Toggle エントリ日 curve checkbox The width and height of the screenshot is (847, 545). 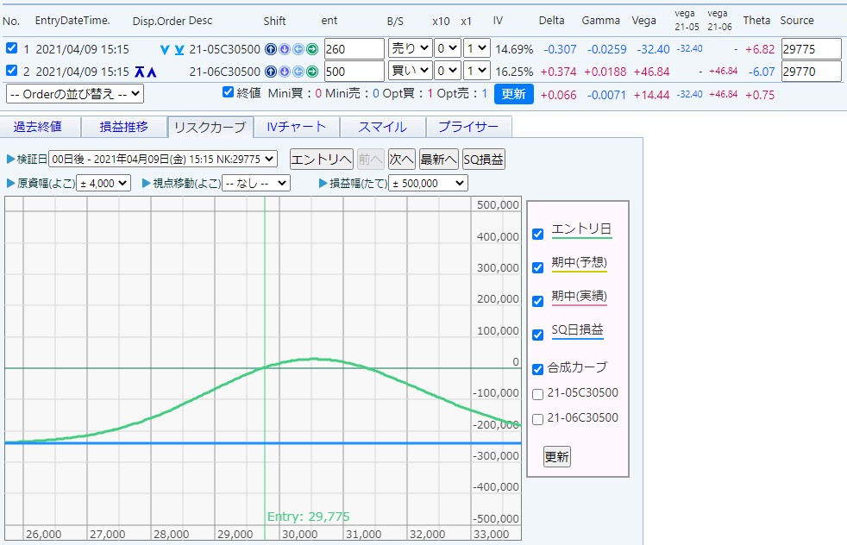pyautogui.click(x=537, y=234)
